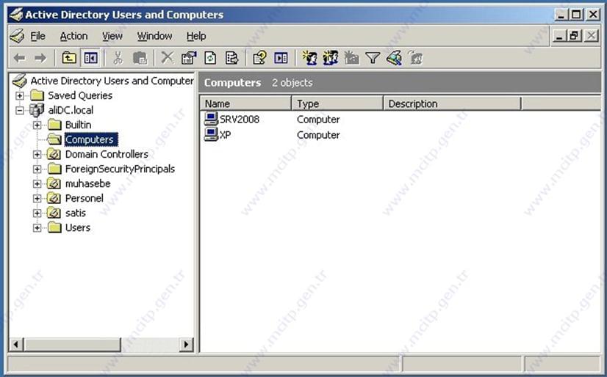The height and width of the screenshot is (377, 607).
Task: Click the tree pane horizontal scrollbar thumb
Action: (73, 344)
